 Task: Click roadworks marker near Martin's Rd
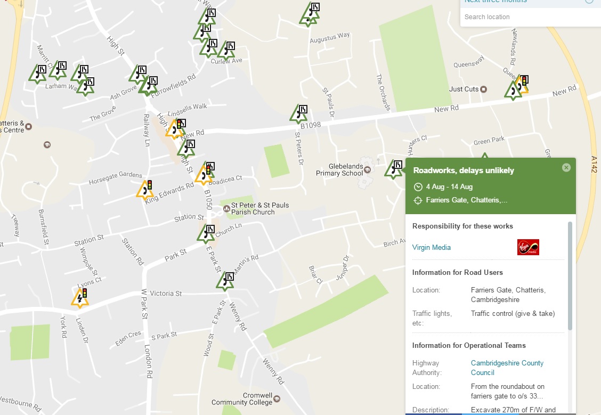pos(225,281)
